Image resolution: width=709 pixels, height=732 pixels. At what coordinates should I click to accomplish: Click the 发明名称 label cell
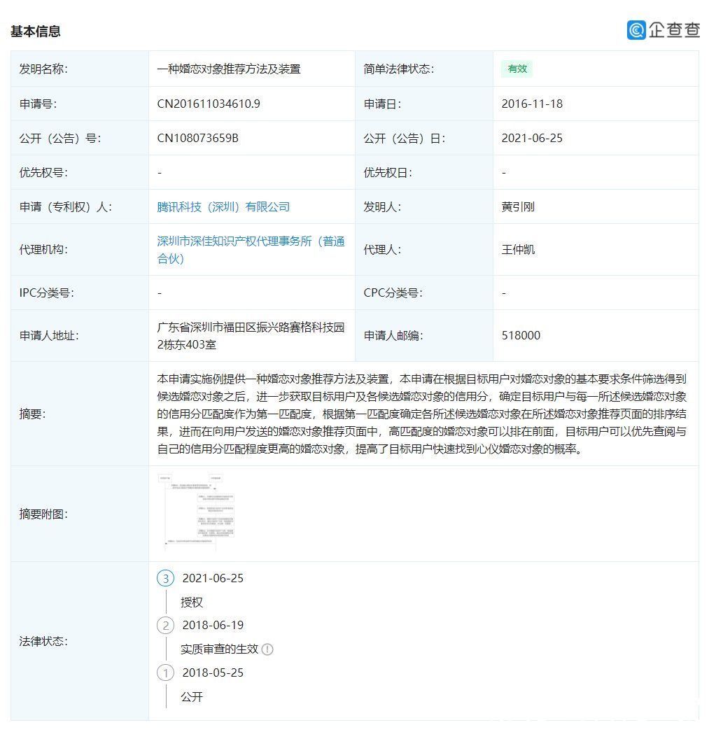click(x=80, y=69)
